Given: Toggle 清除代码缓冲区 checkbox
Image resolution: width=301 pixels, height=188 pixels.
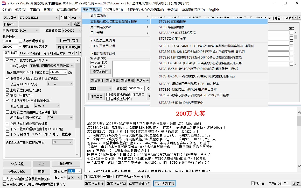Looking at the screenshot, I should pyautogui.click(x=20, y=41).
